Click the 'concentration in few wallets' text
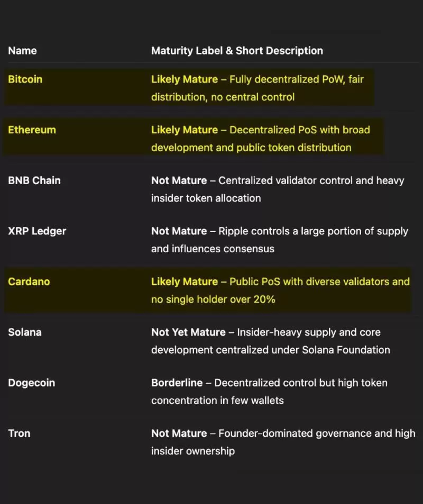The image size is (423, 504). click(217, 400)
